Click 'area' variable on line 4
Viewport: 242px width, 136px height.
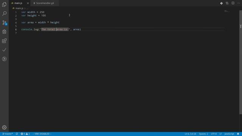point(30,23)
